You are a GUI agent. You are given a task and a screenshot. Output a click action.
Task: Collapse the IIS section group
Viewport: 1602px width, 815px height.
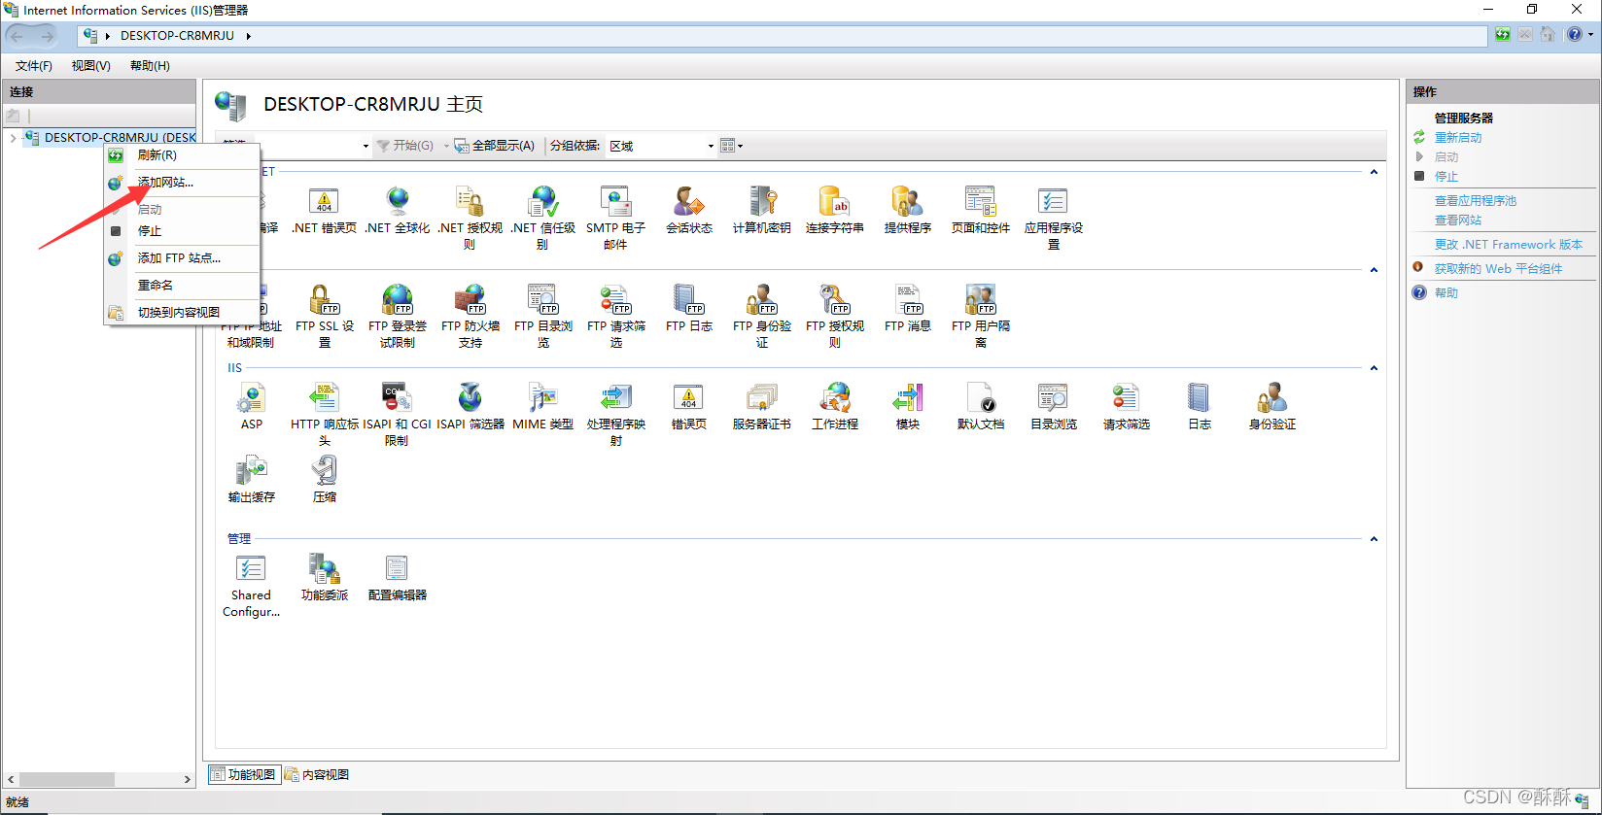pyautogui.click(x=1374, y=368)
